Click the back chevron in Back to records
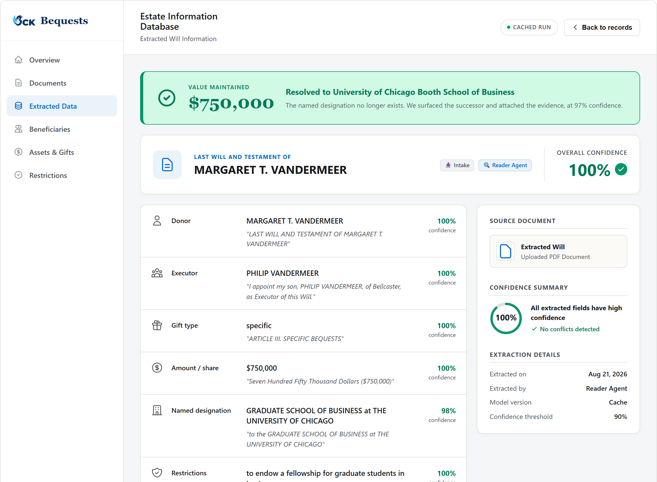 (x=575, y=27)
